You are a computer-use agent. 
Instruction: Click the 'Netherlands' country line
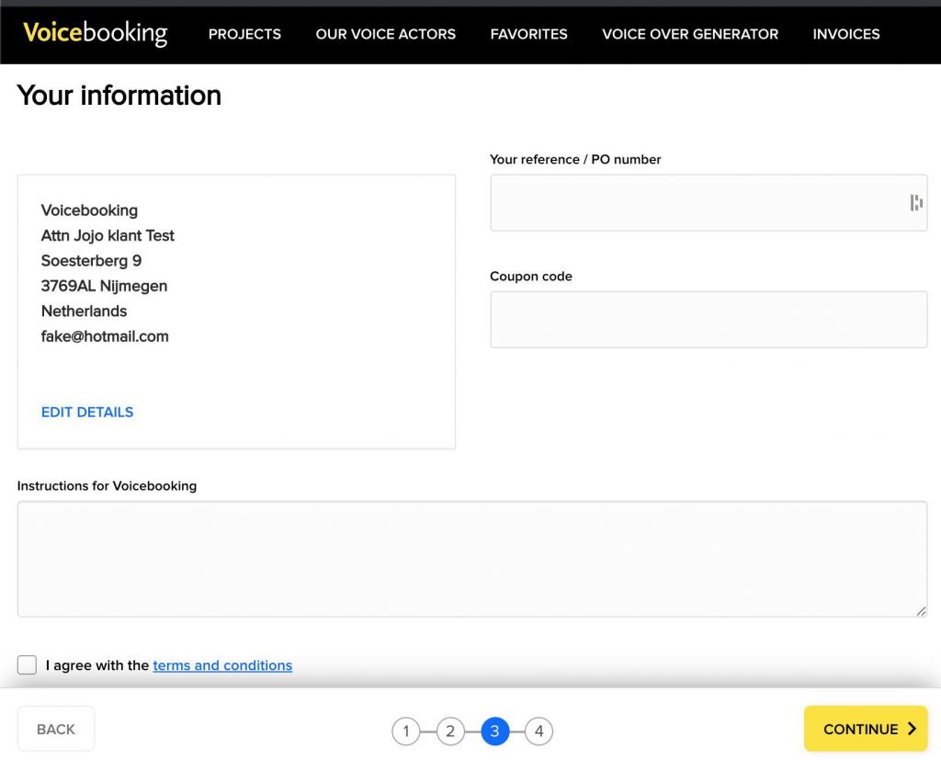tap(84, 311)
